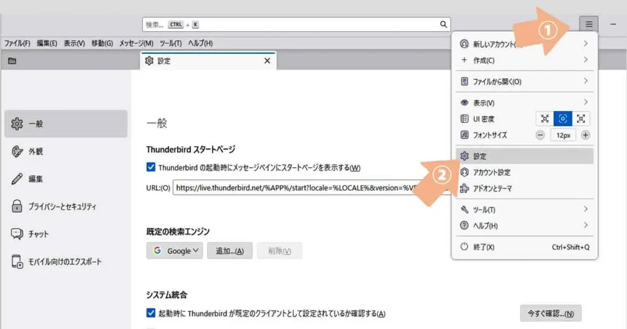Select the 編集 pencil icon
Image resolution: width=627 pixels, height=329 pixels.
pos(17,179)
